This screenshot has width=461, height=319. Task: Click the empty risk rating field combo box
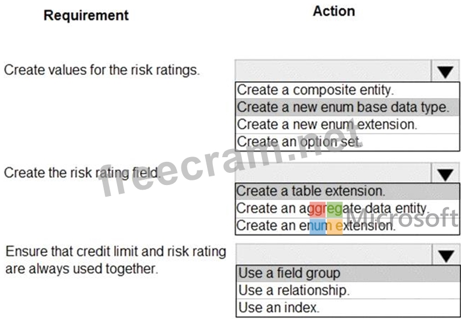pos(333,173)
